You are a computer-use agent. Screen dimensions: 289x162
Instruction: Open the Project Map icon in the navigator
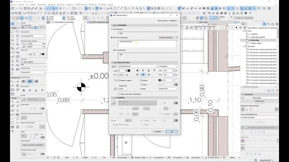tap(264, 24)
